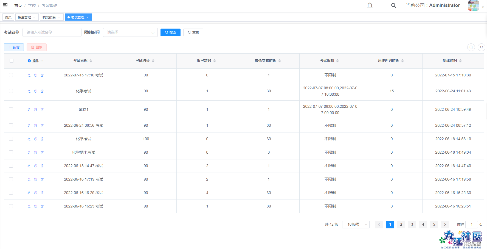Switch to the 我的报名 tab
Viewport: 487px width, 249px height.
[x=49, y=17]
